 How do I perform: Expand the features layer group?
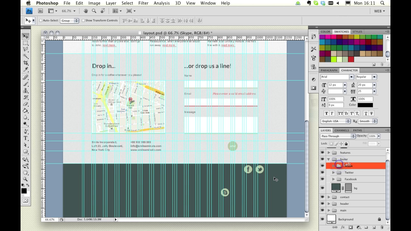click(x=329, y=153)
